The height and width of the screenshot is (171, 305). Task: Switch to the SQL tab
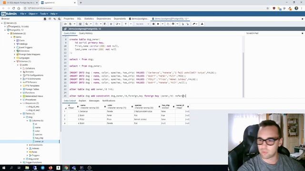(x=79, y=19)
